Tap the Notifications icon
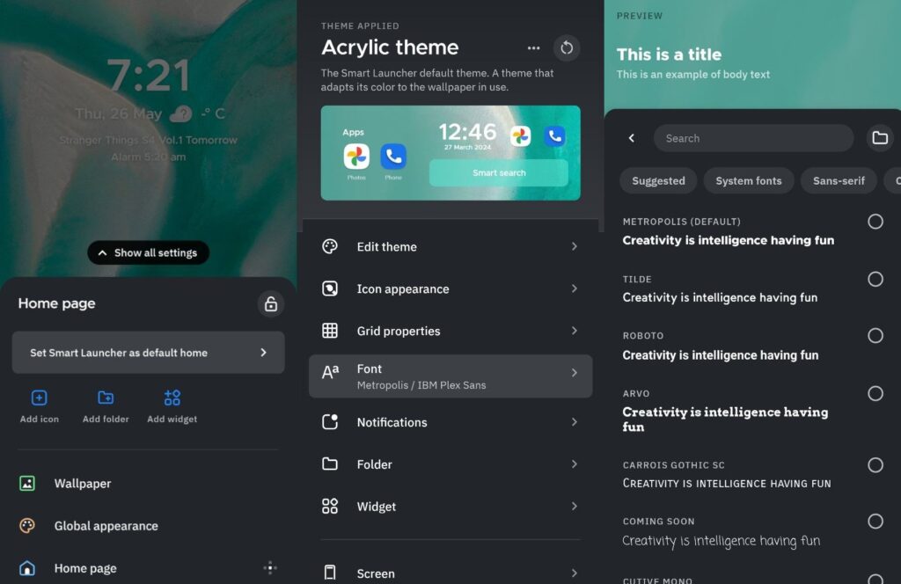 [330, 422]
